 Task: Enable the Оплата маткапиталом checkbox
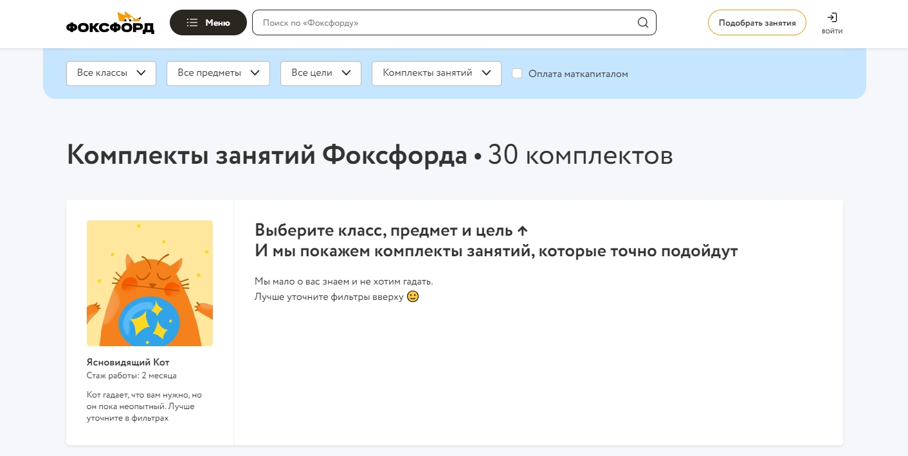[517, 73]
